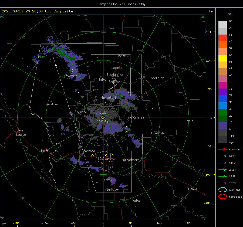The width and height of the screenshot is (243, 227).
Task: Click the yellow diamond marker at radar center
Action: coord(103,118)
